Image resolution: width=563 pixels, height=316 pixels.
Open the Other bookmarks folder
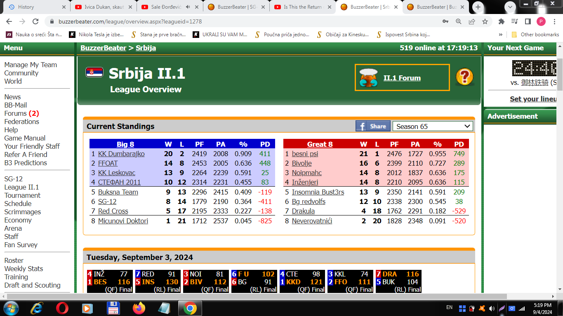pos(535,35)
